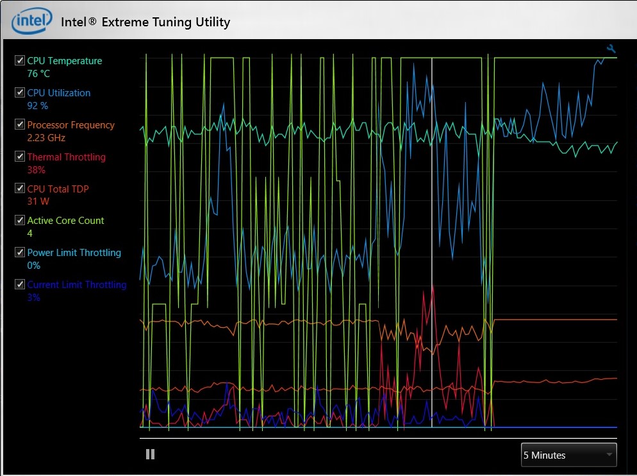Select the Active Core Count label
Viewport: 637px width, 476px height.
pos(65,221)
